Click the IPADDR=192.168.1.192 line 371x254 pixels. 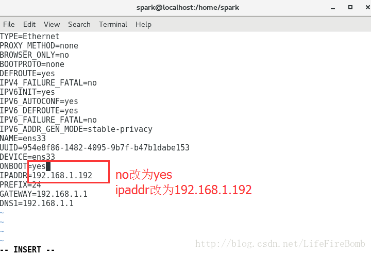coord(46,176)
